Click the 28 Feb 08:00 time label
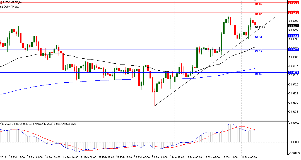301x160 pixels. pyautogui.click(x=160, y=157)
